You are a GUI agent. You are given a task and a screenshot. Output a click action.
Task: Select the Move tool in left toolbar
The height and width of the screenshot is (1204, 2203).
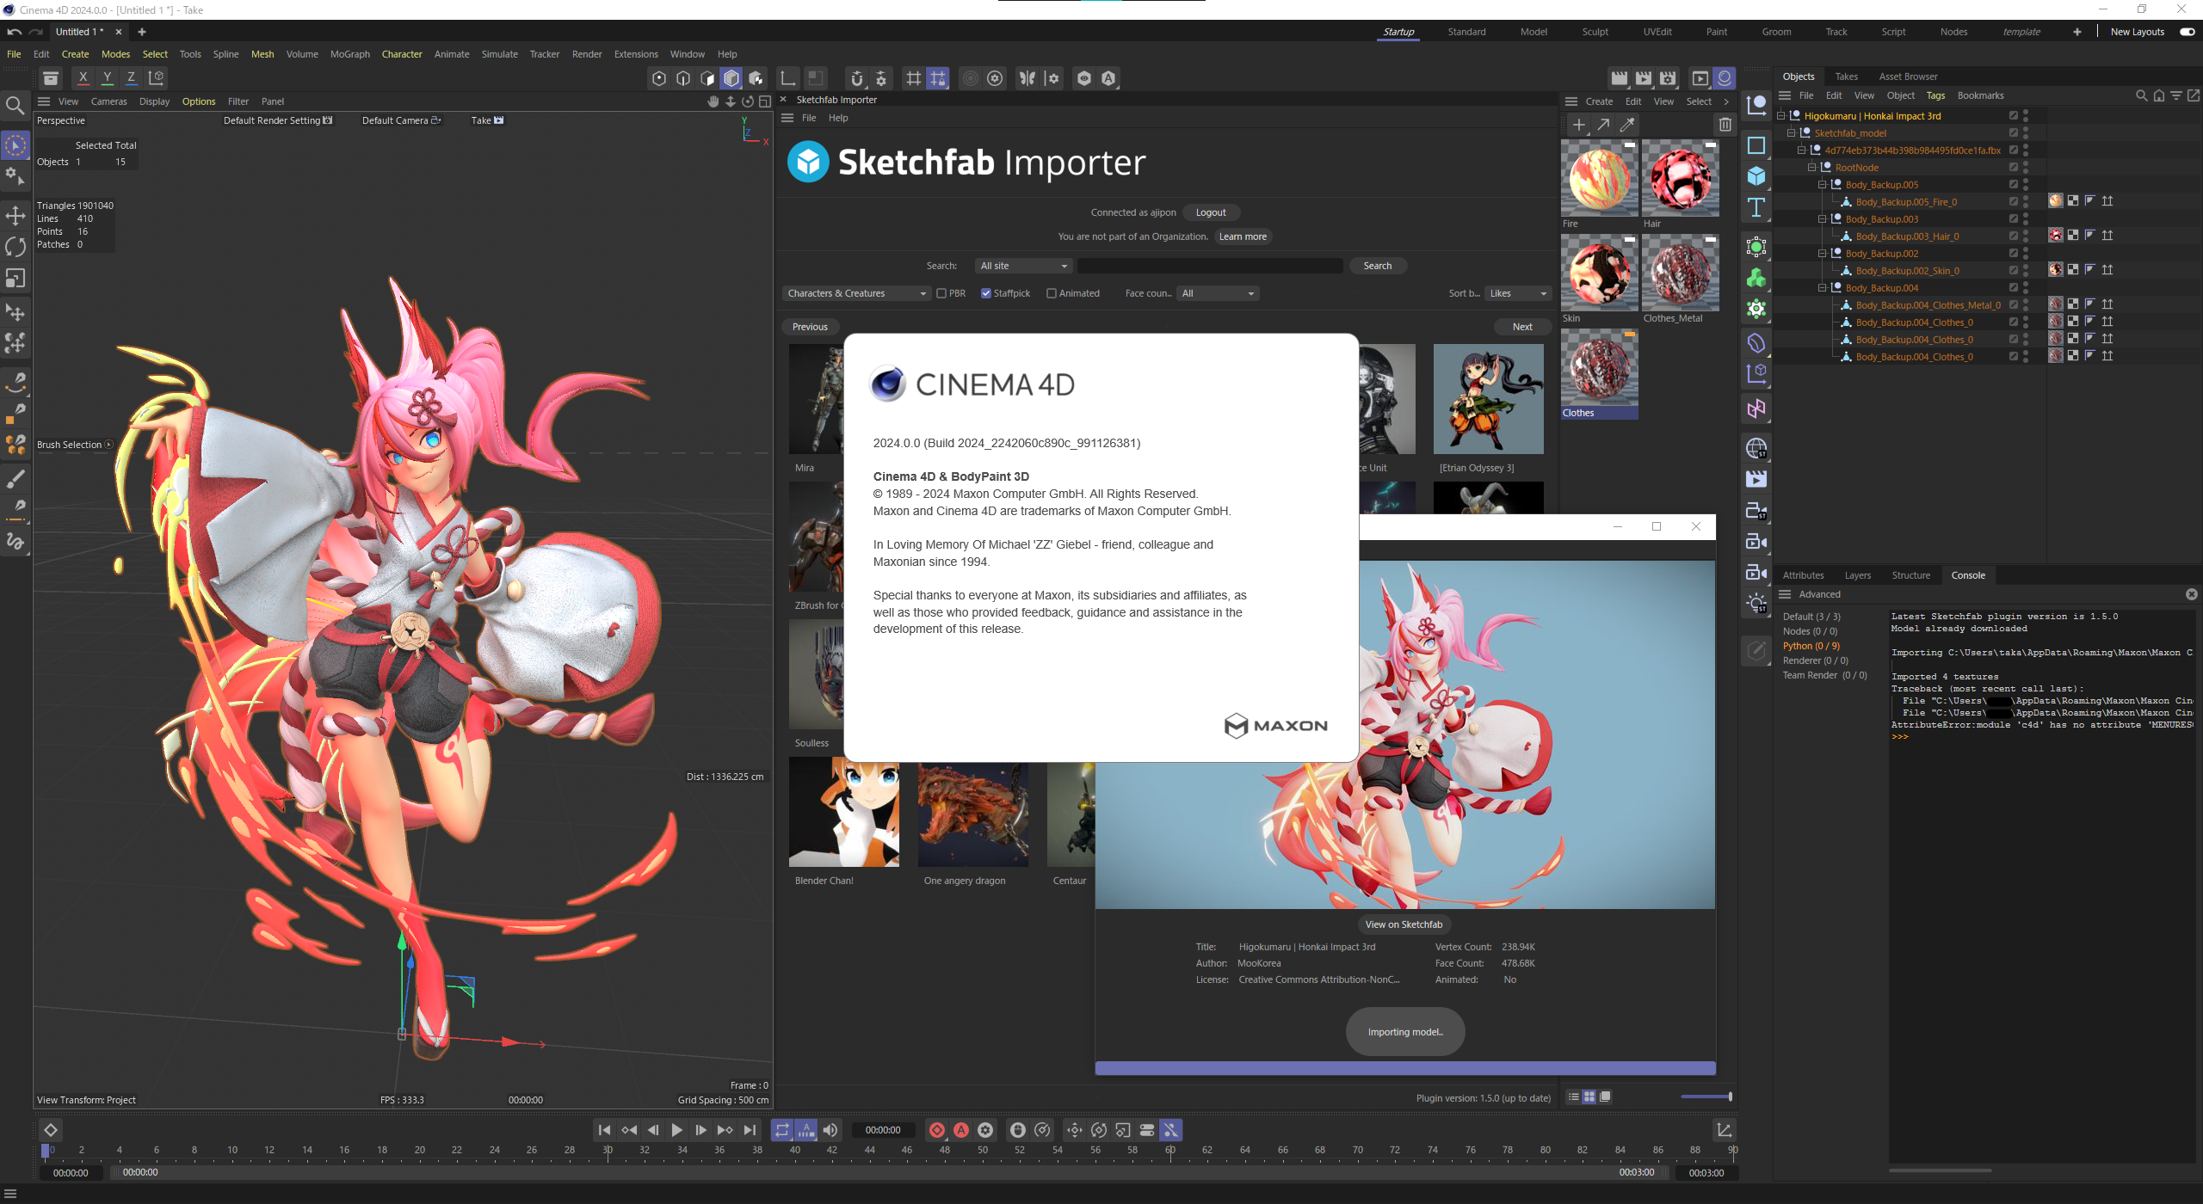point(15,215)
